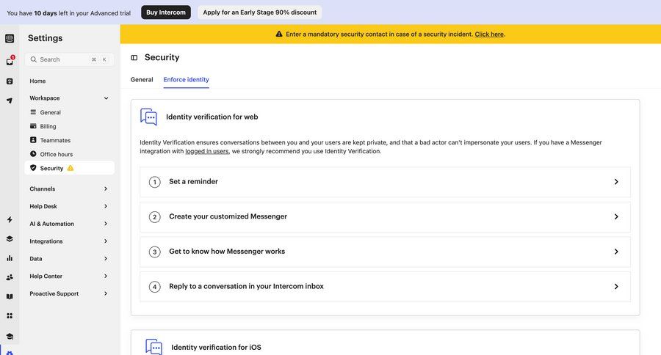
Task: Click the step 1 circle number
Action: (155, 182)
